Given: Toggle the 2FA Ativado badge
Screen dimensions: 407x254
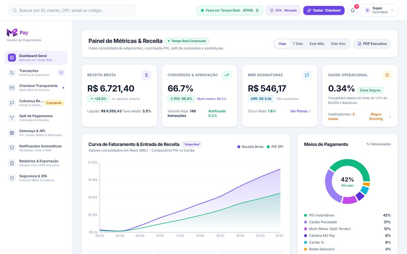Looking at the screenshot, I should point(283,10).
